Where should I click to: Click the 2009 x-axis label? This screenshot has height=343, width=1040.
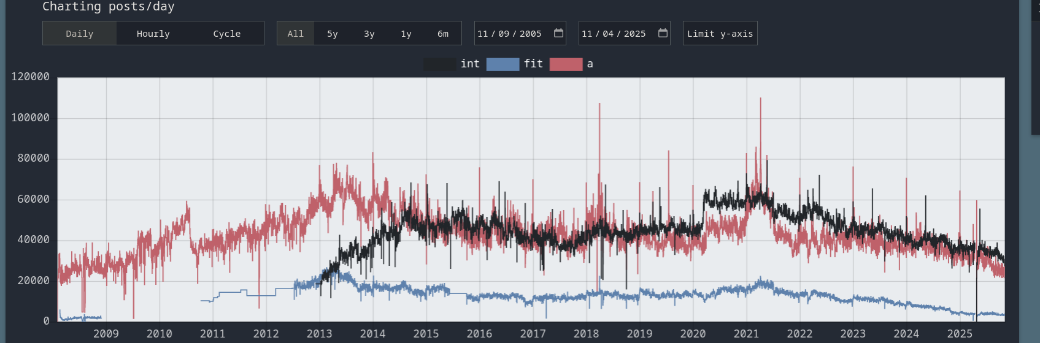106,334
